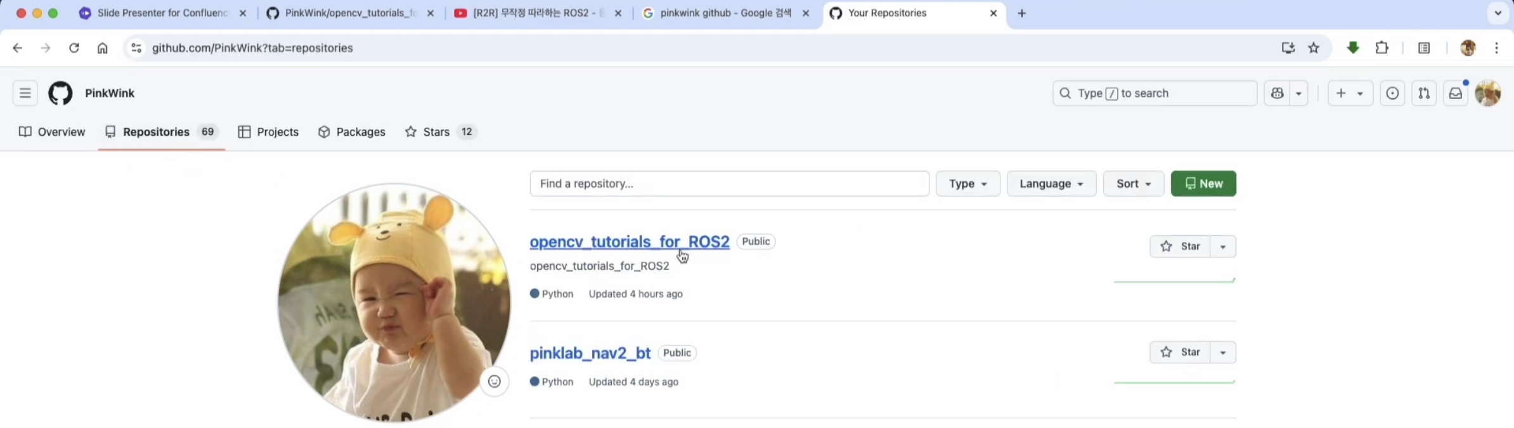This screenshot has height=428, width=1514.
Task: Expand star lists dropdown for opencv_tutorials_for_ROS2
Action: (1223, 246)
